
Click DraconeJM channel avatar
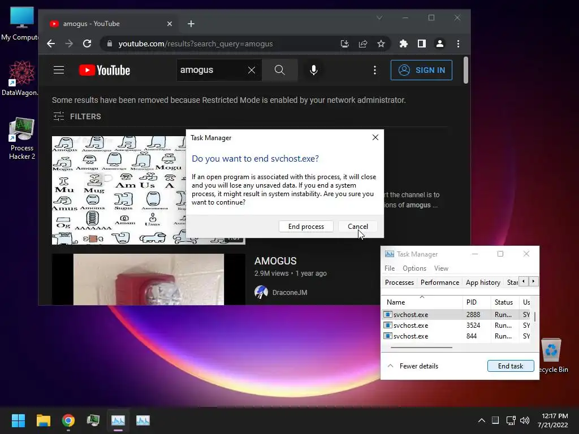[261, 292]
